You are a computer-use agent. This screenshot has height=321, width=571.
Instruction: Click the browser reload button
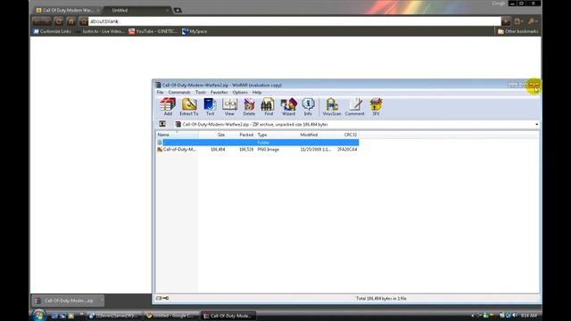[59, 21]
